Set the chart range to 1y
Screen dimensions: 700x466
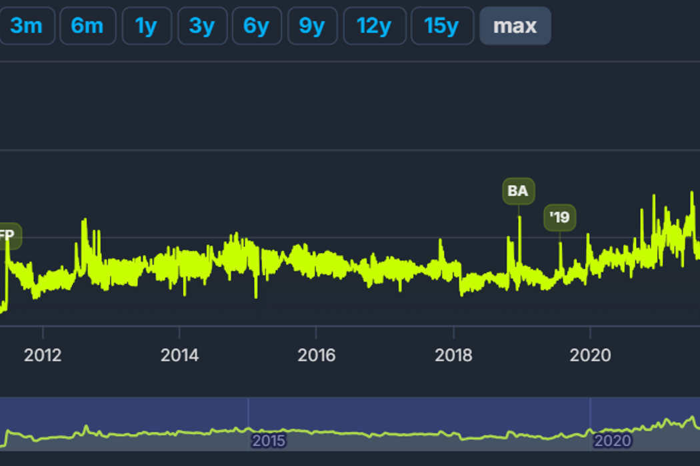point(146,26)
